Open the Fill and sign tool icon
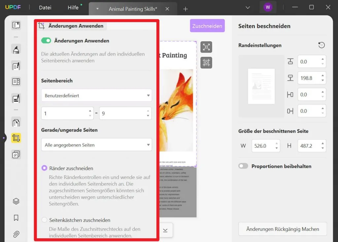Viewport: 338px width, 242px height. 16,99
